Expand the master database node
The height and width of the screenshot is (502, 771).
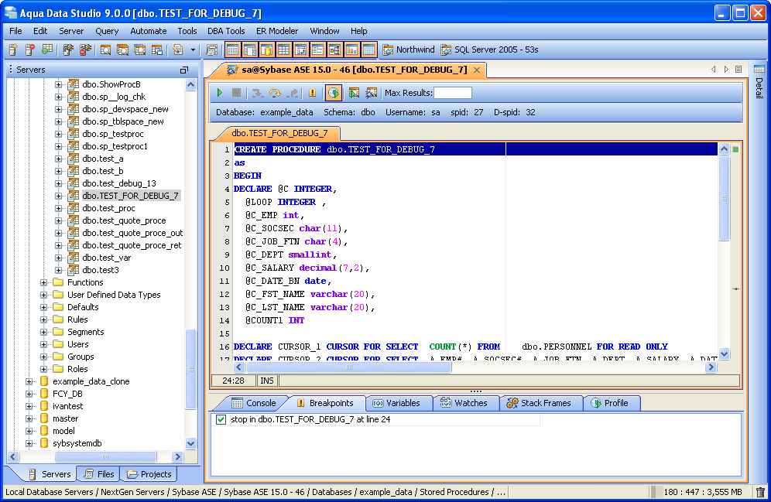[x=29, y=418]
